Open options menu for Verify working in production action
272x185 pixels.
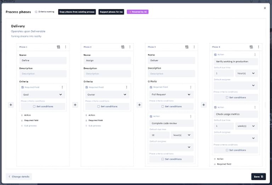(x=255, y=54)
